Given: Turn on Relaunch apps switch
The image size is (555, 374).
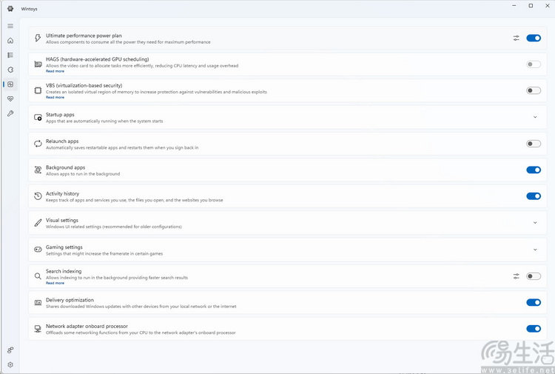Looking at the screenshot, I should (533, 144).
